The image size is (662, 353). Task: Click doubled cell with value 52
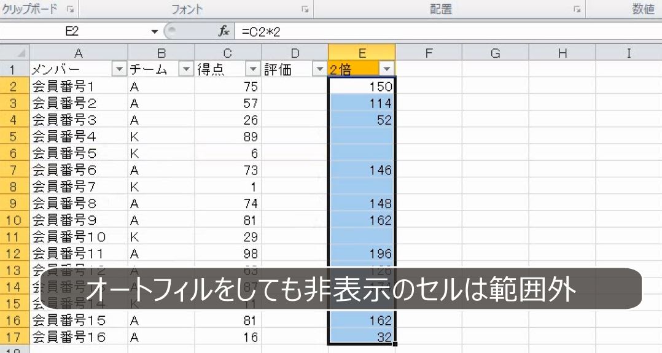pos(362,120)
